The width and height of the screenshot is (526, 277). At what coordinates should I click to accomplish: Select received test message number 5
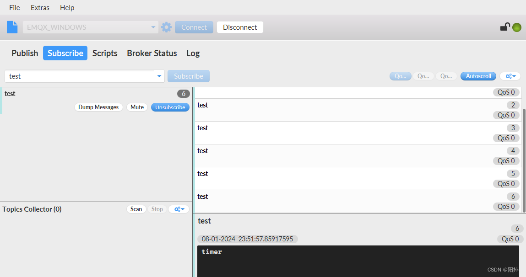pyautogui.click(x=358, y=179)
